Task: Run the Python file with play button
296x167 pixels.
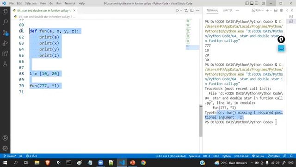Action: 177,11
